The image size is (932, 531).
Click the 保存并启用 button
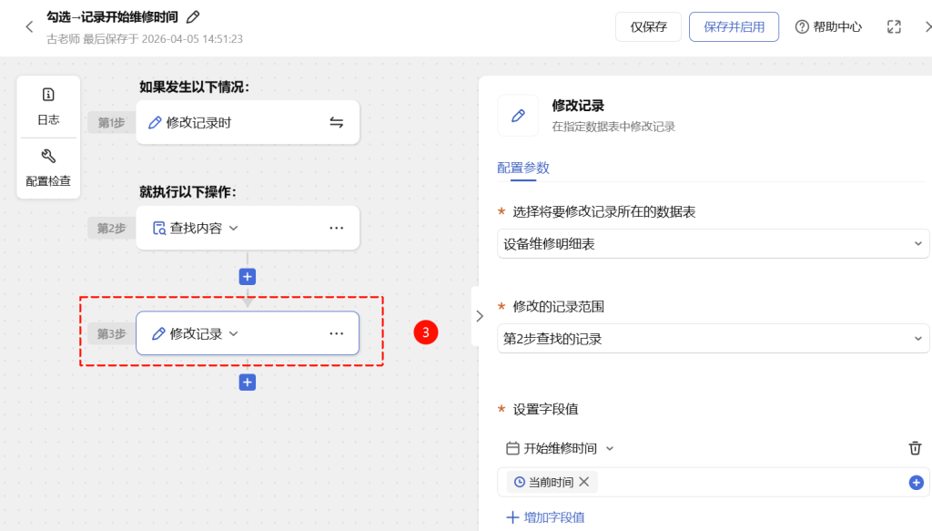(x=734, y=26)
